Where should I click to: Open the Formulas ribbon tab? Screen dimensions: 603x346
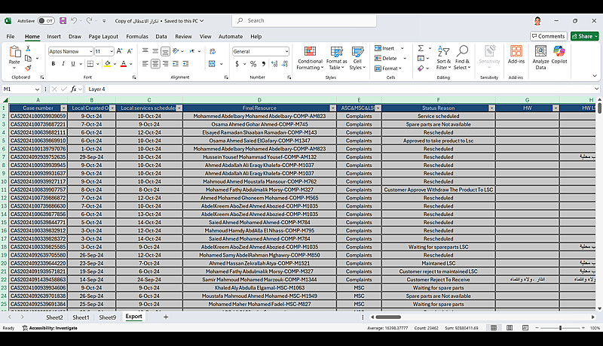(x=137, y=36)
